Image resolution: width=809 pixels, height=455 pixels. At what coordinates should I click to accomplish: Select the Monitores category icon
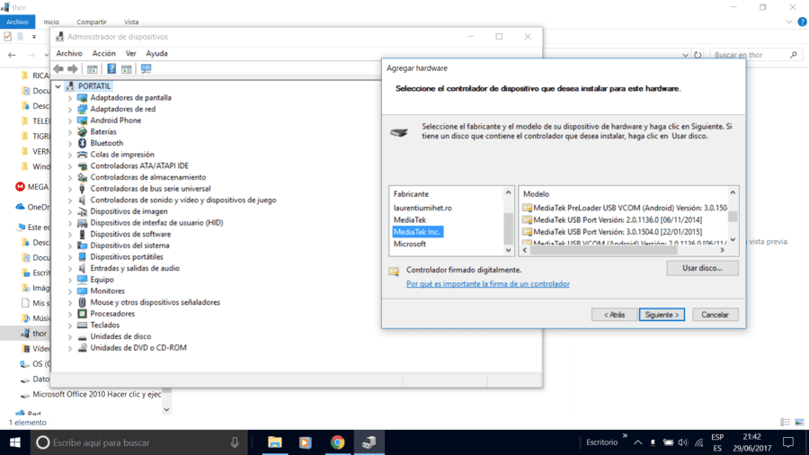coord(82,291)
